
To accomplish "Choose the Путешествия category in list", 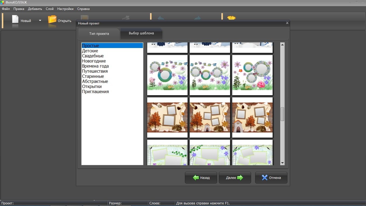I will pyautogui.click(x=95, y=71).
